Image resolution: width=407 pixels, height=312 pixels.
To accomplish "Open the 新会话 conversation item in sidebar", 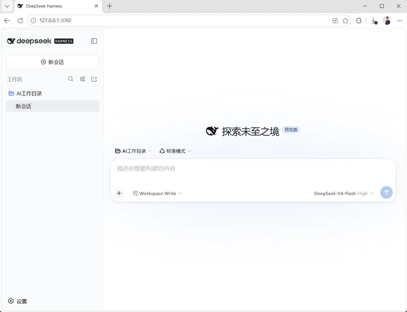I will click(x=52, y=106).
